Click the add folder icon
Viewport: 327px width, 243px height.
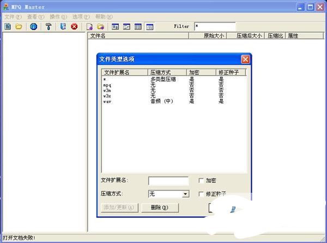click(x=100, y=27)
